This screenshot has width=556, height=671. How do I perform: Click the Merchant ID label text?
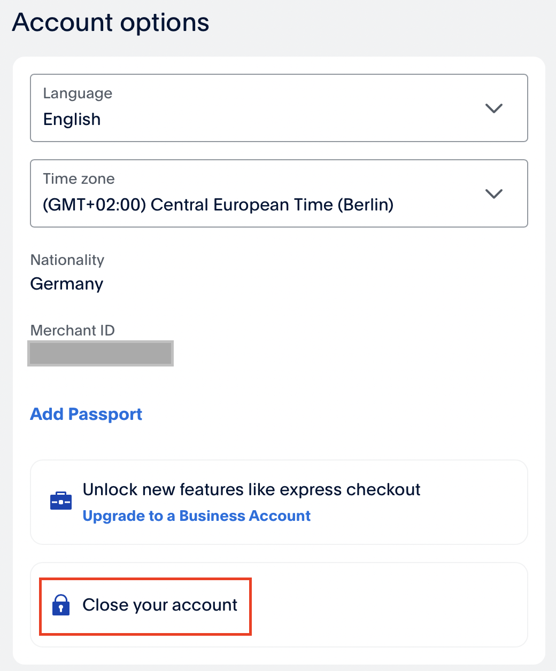pyautogui.click(x=72, y=330)
